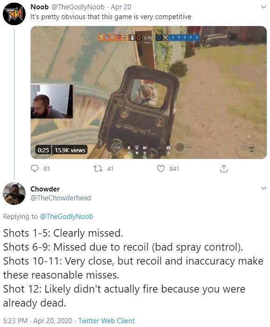This screenshot has height=327, width=270.
Task: Click the streamer webcam overlay in video
Action: coord(52,102)
